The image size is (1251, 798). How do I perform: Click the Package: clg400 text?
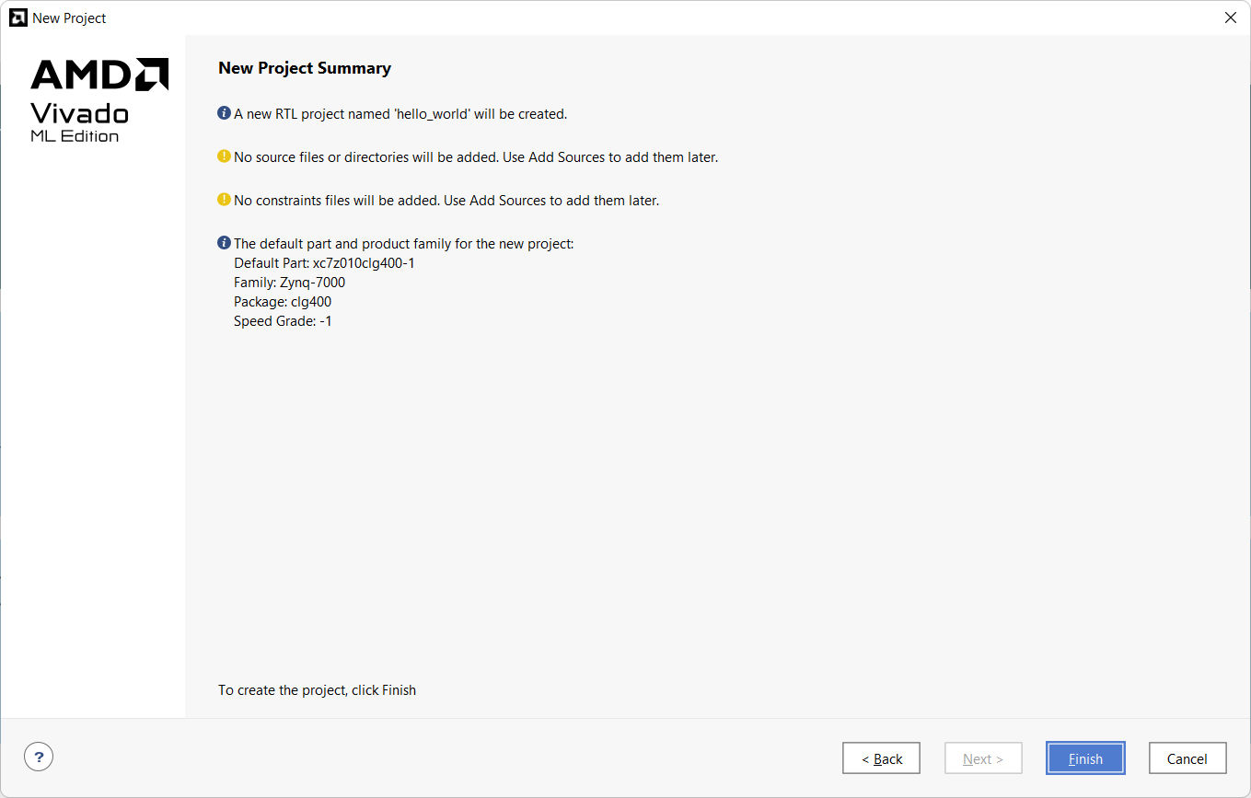282,302
